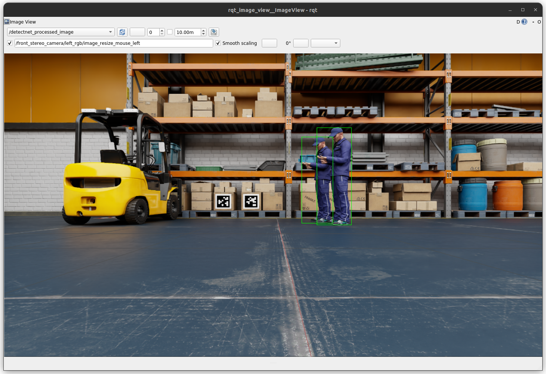The height and width of the screenshot is (374, 546).
Task: Click the mouse topic name input field
Action: point(114,43)
